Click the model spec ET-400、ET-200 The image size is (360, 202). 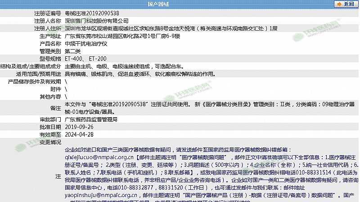tap(85, 59)
